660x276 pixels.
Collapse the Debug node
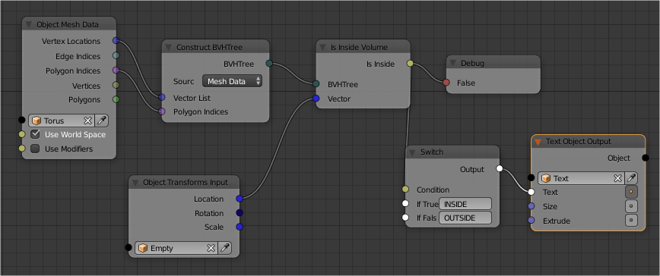453,64
